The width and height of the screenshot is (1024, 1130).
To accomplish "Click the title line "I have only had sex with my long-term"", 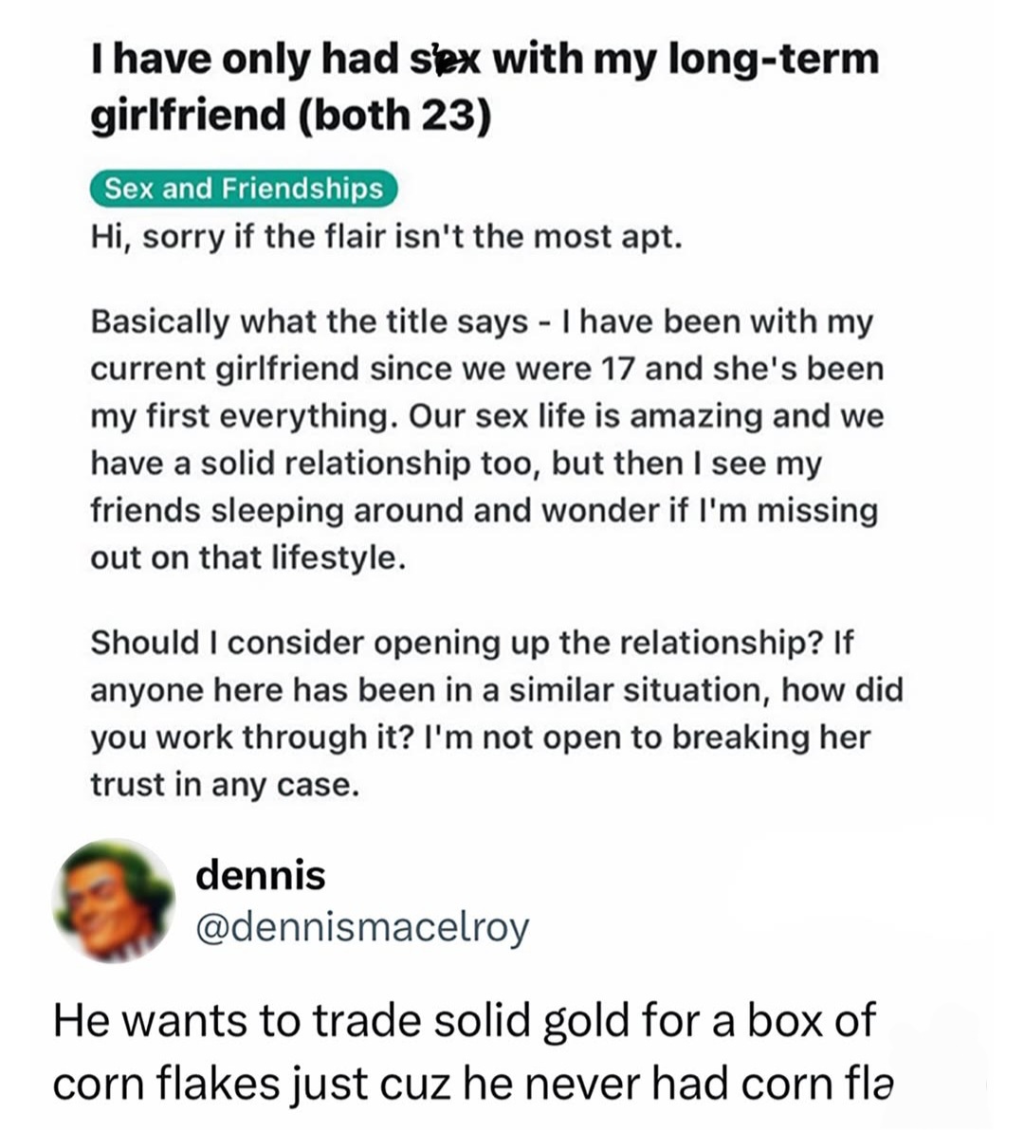I will tap(484, 61).
